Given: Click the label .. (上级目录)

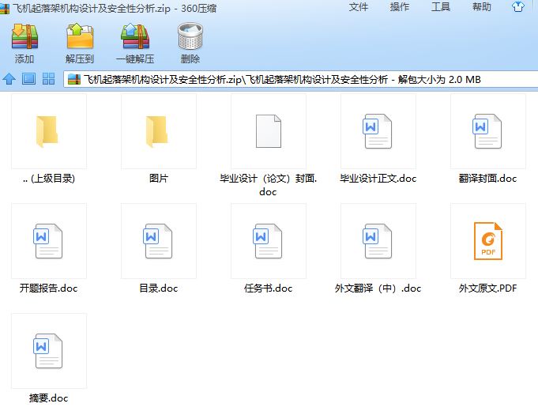Looking at the screenshot, I should coord(49,179).
